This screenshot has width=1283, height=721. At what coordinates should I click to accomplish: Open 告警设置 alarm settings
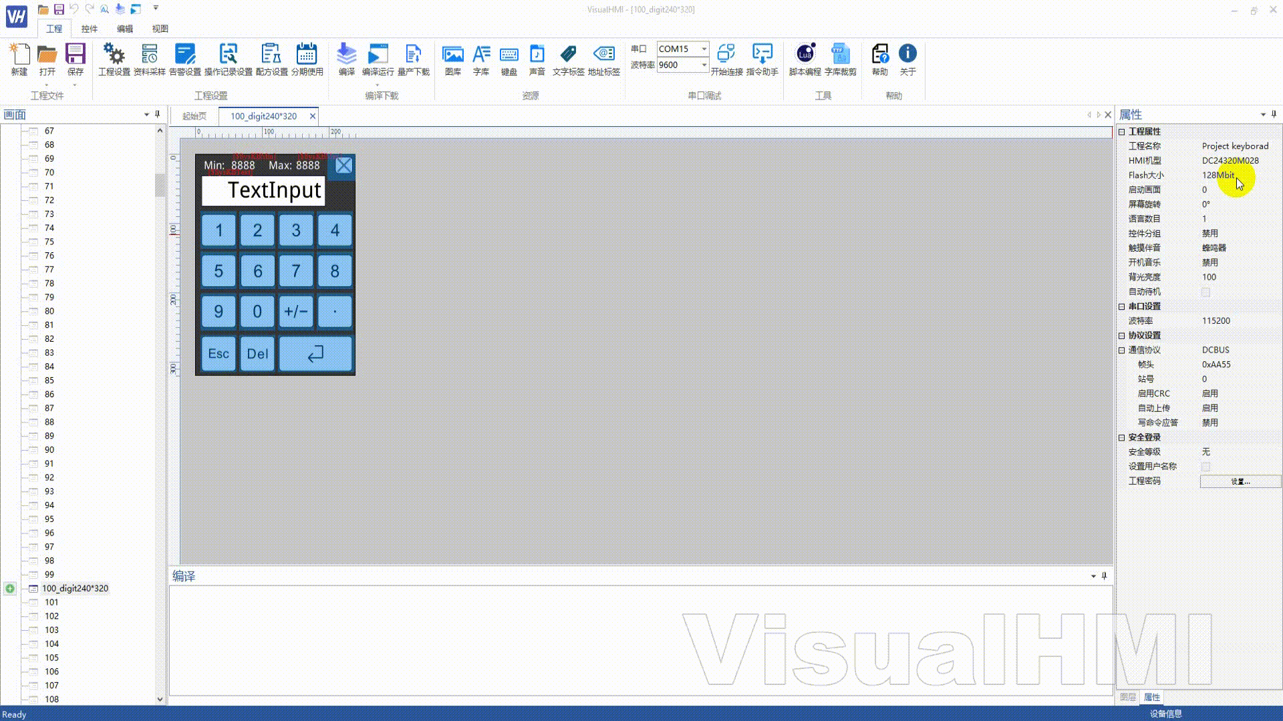(x=185, y=59)
